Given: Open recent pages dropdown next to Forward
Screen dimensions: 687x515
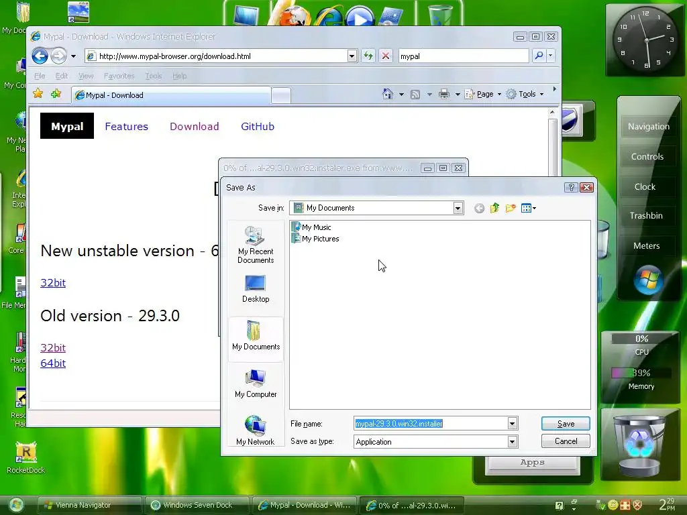Looking at the screenshot, I should [x=73, y=56].
